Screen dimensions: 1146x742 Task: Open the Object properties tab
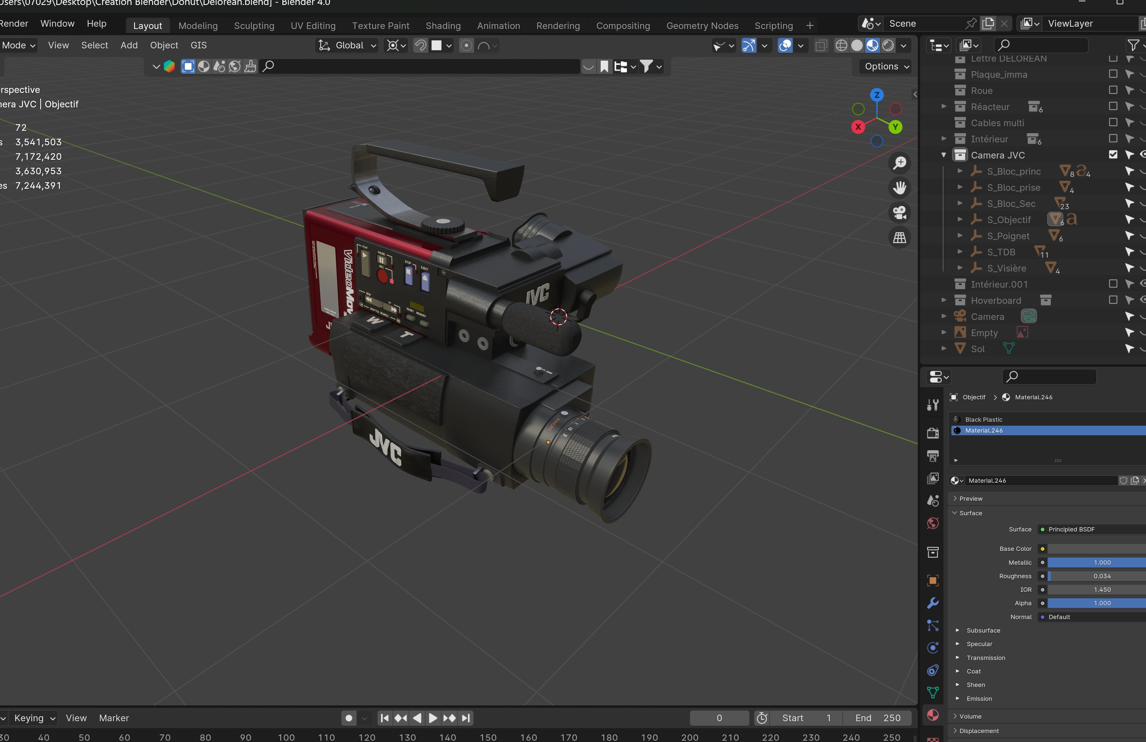933,581
